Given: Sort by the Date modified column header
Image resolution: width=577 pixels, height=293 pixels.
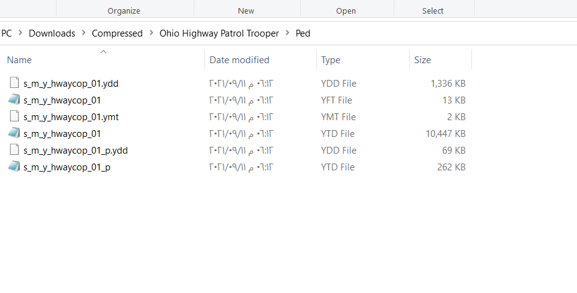Looking at the screenshot, I should click(x=239, y=60).
